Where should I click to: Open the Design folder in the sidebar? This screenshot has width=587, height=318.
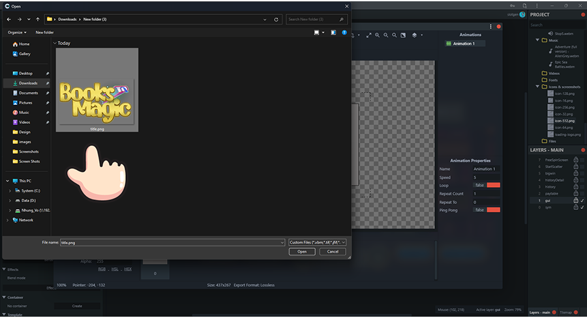click(x=22, y=132)
